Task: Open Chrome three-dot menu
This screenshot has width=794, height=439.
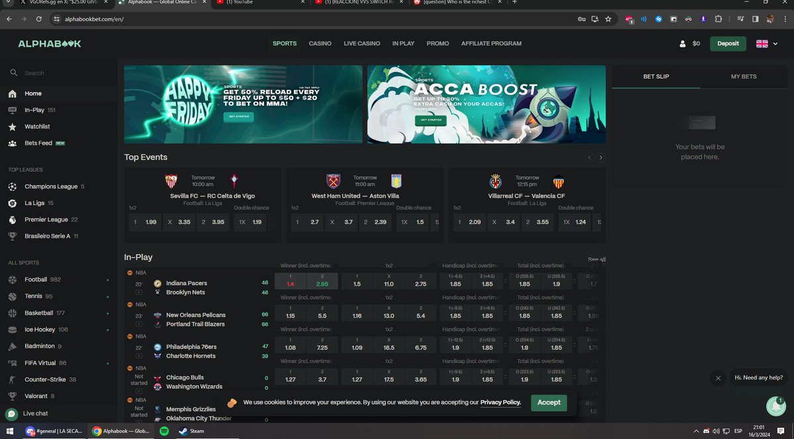Action: pyautogui.click(x=784, y=19)
